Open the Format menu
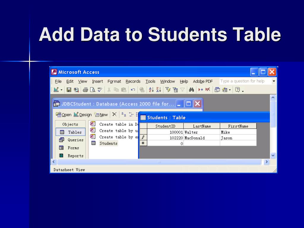This screenshot has width=304, height=228. (114, 81)
